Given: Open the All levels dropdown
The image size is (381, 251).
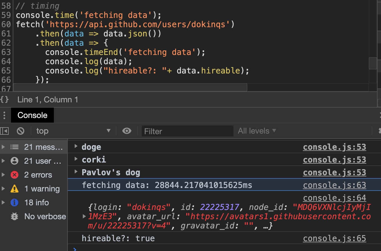Looking at the screenshot, I should [257, 131].
